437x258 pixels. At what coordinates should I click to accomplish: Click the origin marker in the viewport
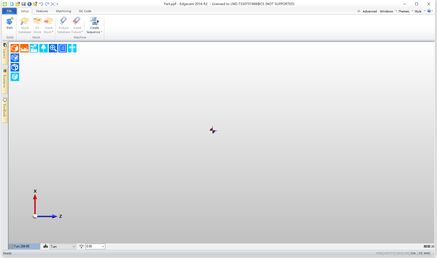coord(213,130)
